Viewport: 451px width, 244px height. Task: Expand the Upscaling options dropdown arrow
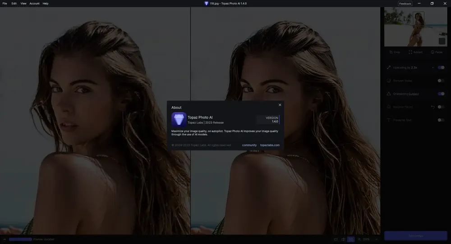(x=433, y=68)
